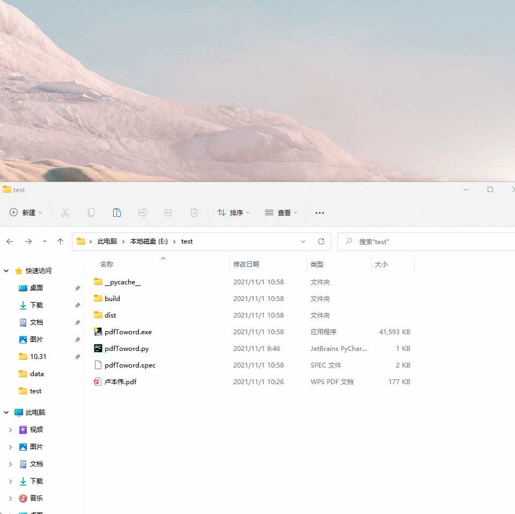Sort by the 名称 column header
515x514 pixels.
[107, 265]
